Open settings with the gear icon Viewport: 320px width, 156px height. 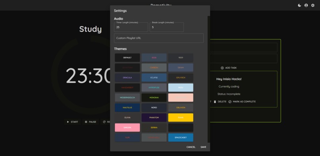coord(312,6)
